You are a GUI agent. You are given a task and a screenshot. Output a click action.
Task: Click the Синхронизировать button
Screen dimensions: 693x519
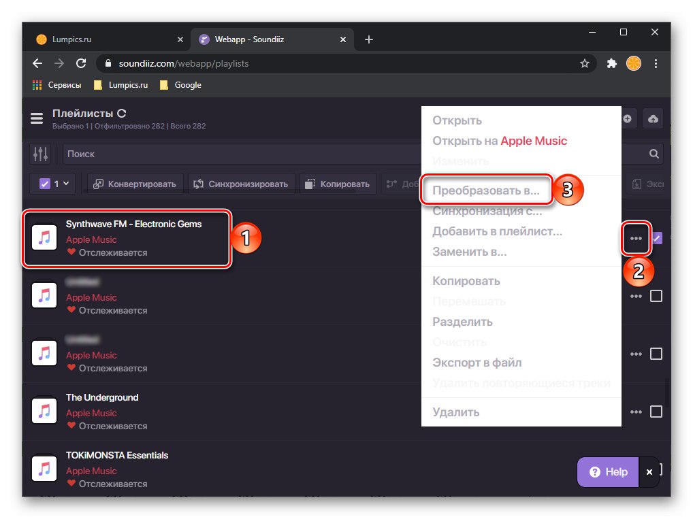pos(242,184)
